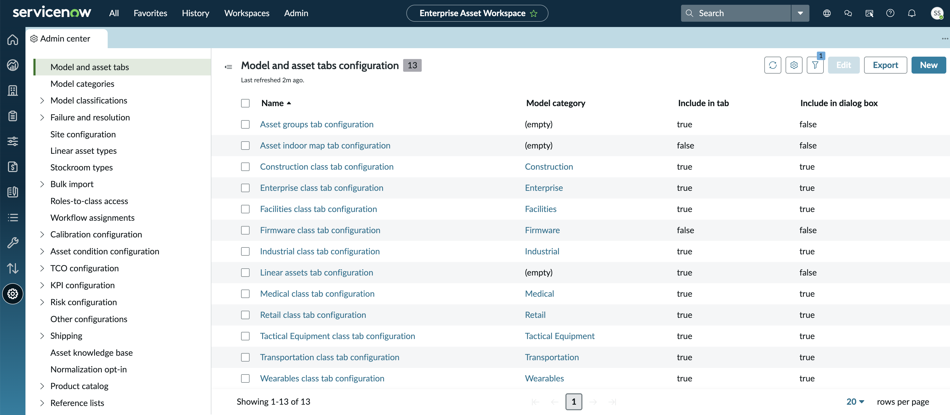Image resolution: width=950 pixels, height=415 pixels.
Task: Open Medical class tab configuration record
Action: 317,294
